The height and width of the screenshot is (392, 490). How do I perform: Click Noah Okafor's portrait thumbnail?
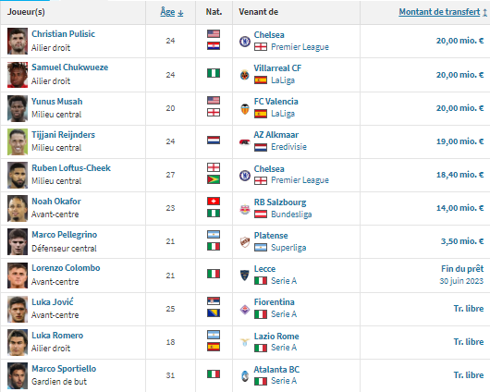(18, 209)
